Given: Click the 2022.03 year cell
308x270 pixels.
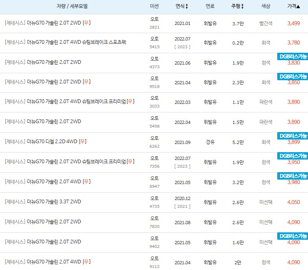Looking at the screenshot, I should pyautogui.click(x=183, y=102).
